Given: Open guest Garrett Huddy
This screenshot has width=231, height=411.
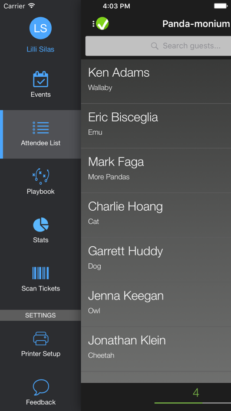Looking at the screenshot, I should coord(156,260).
